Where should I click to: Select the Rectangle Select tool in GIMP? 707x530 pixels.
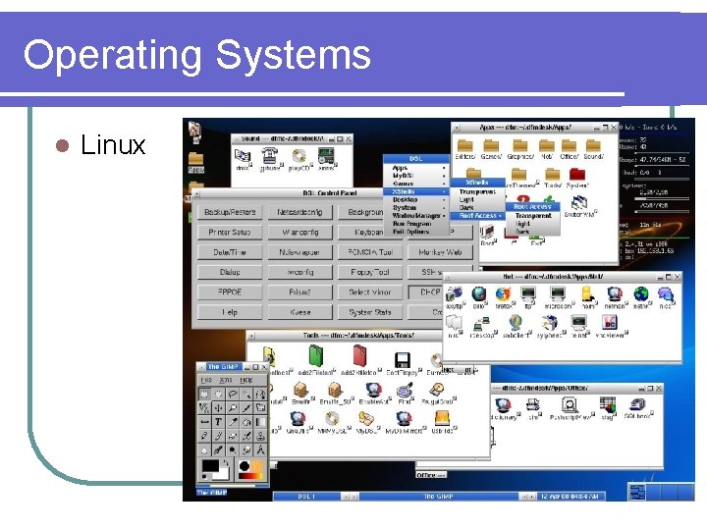point(204,395)
